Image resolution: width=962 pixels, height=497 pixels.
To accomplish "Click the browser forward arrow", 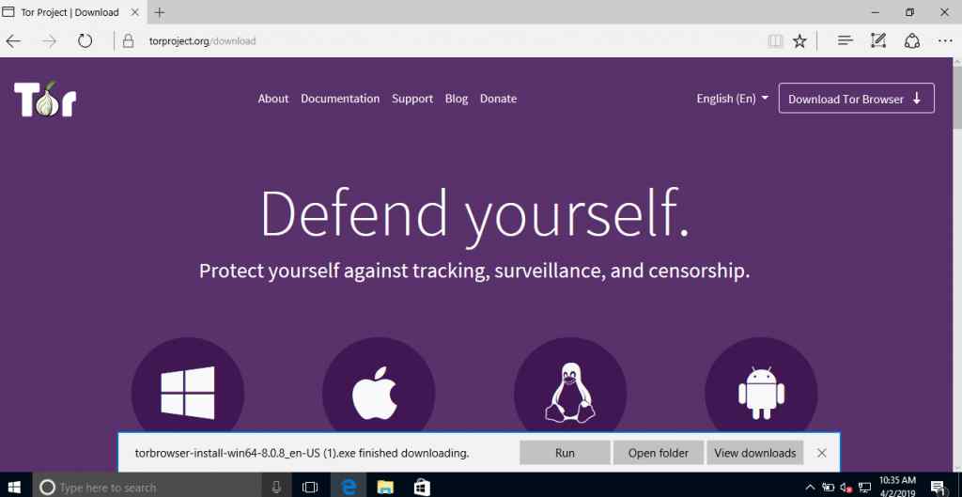I will [49, 41].
